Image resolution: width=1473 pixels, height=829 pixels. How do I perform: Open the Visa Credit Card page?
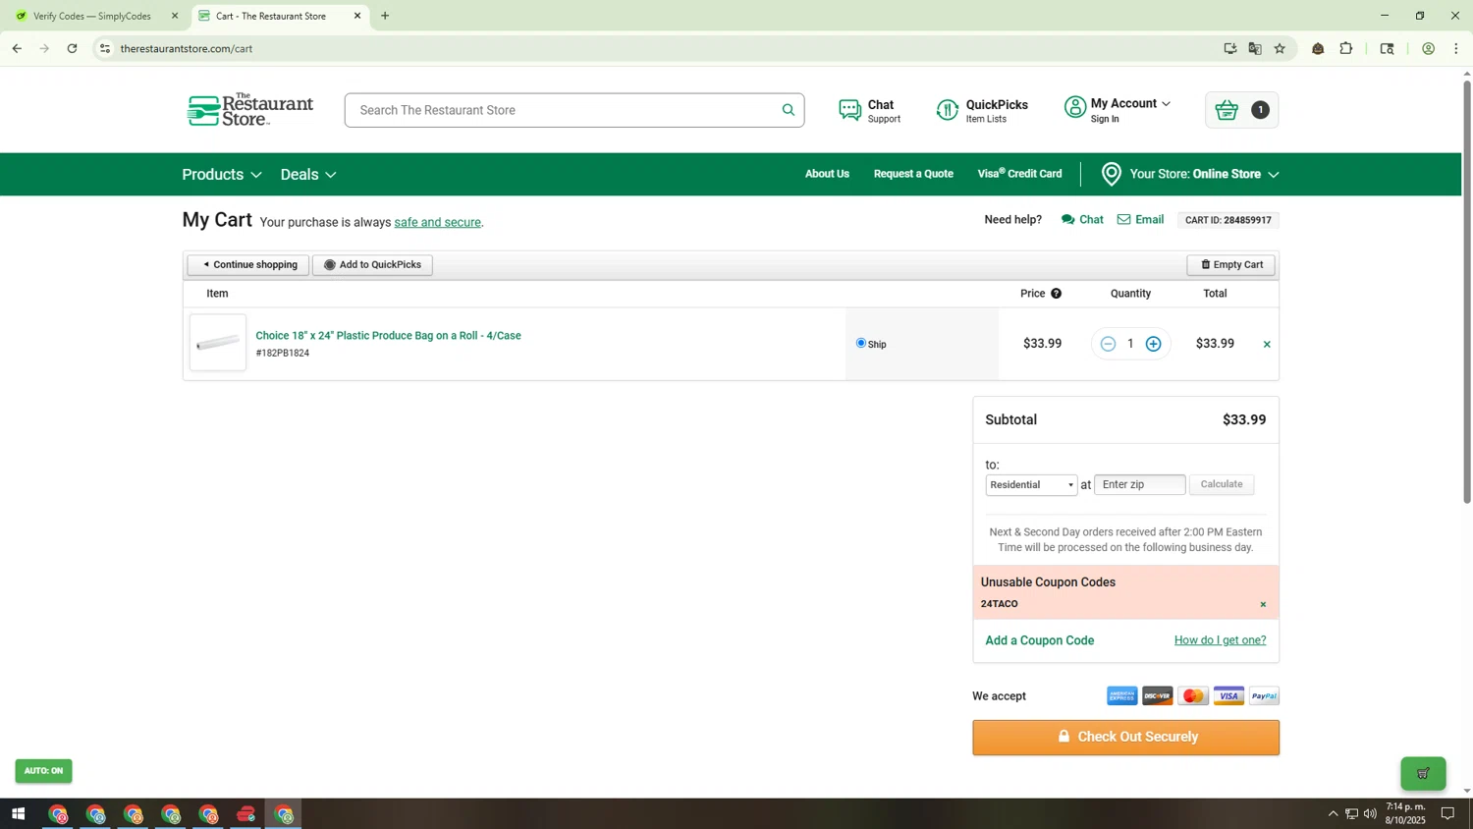tap(1019, 174)
